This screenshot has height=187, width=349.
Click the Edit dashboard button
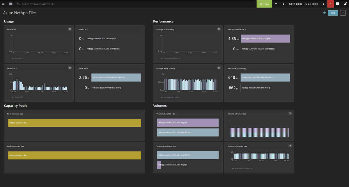[333, 13]
